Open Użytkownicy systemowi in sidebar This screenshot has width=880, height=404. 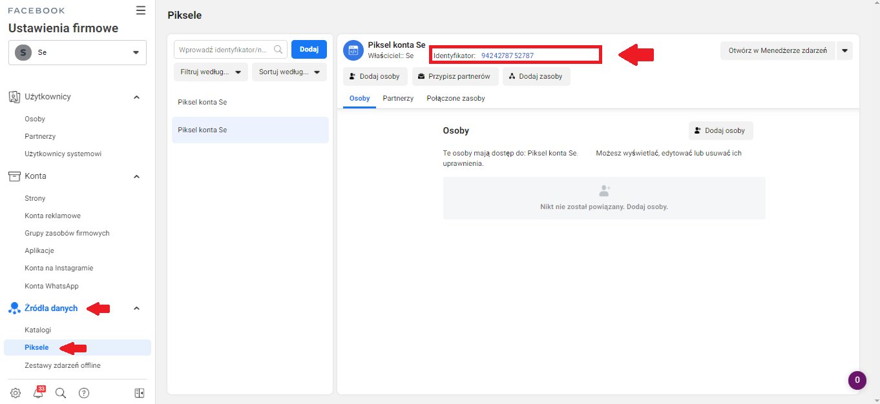tap(63, 154)
